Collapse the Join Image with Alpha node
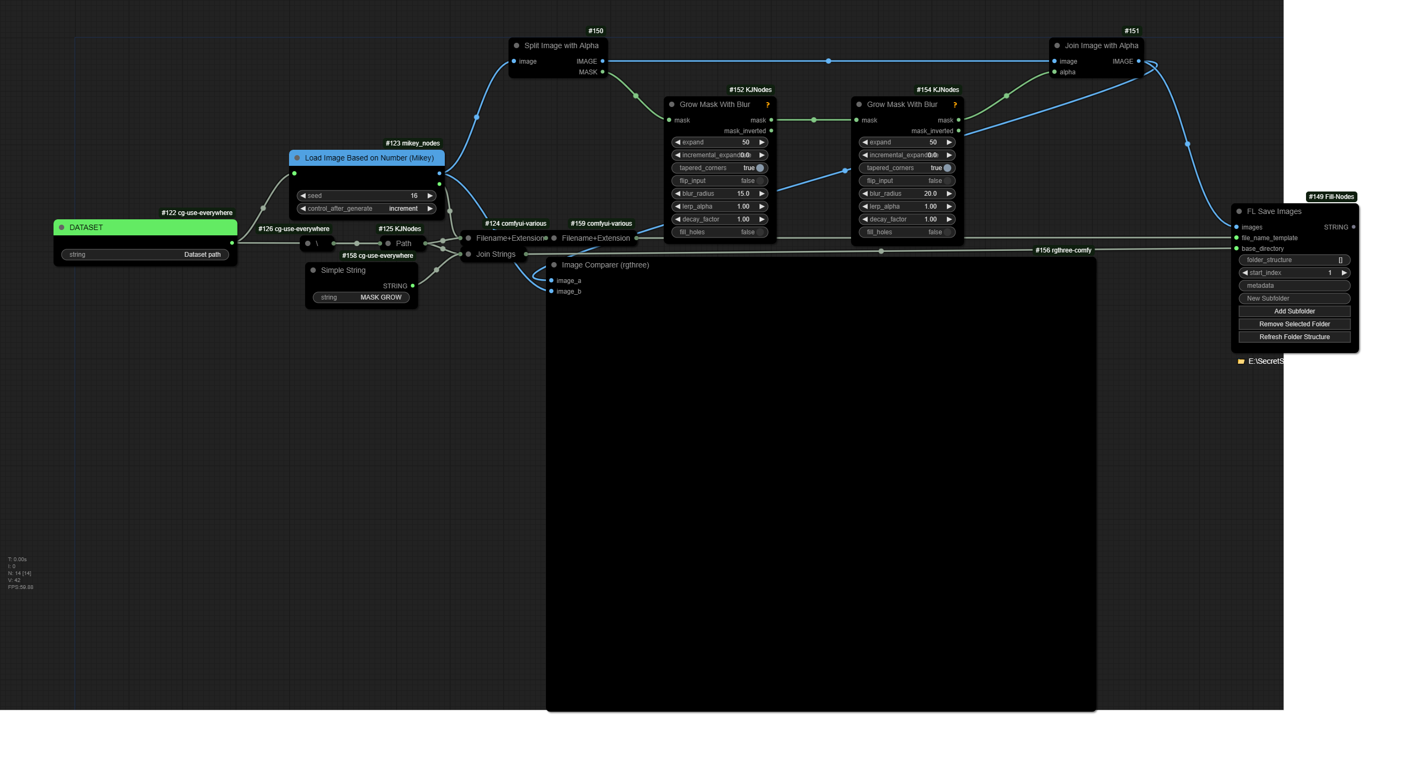Viewport: 1412px width, 781px height. tap(1057, 45)
